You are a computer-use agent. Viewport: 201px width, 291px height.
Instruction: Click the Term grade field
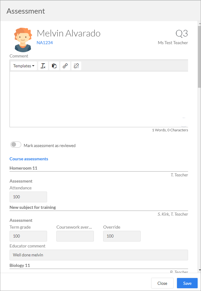click(28, 236)
